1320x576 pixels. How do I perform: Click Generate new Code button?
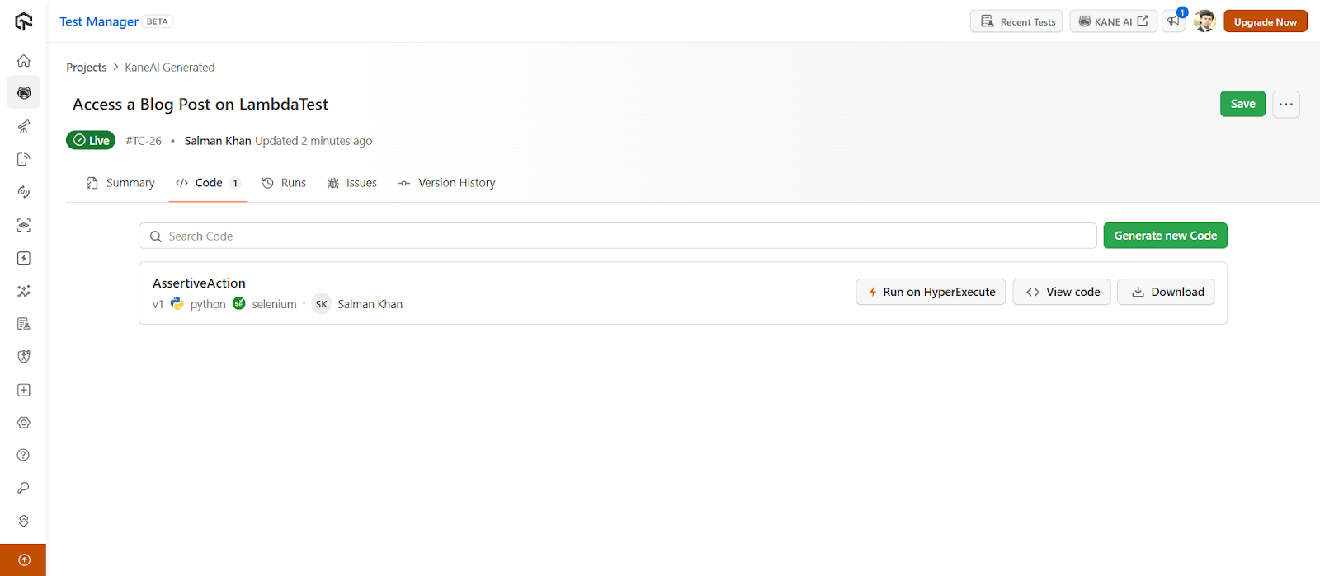pyautogui.click(x=1166, y=236)
